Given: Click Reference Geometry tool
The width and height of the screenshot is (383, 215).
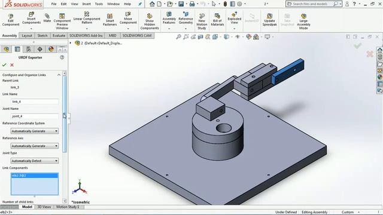Looking at the screenshot, I should click(186, 18).
